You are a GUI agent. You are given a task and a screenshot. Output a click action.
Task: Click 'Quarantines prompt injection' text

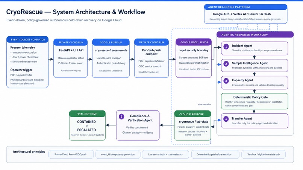194,63
